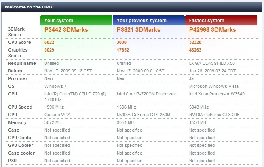Click the NVIDIA GeForce GTS 250M entry
Viewport: 264px width, 167px height.
[x=142, y=115]
